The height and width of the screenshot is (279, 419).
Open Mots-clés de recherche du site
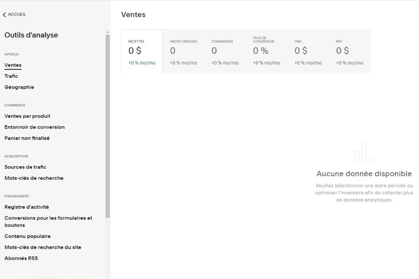point(43,247)
